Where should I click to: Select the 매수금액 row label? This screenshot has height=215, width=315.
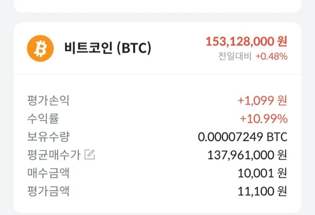click(48, 173)
